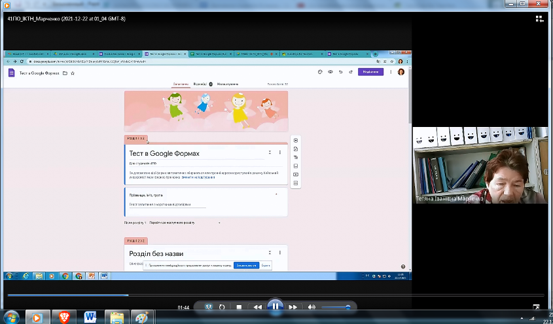
Task: Open the Налаштування tab
Action: [x=228, y=84]
